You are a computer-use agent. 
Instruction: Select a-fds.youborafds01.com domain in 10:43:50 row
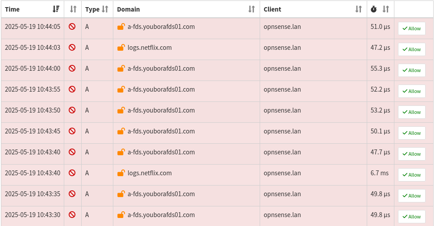pos(161,110)
